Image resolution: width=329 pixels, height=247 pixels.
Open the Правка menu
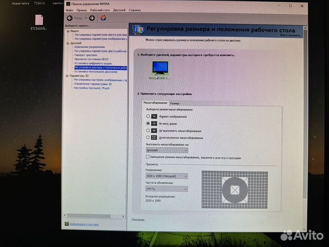pos(82,10)
